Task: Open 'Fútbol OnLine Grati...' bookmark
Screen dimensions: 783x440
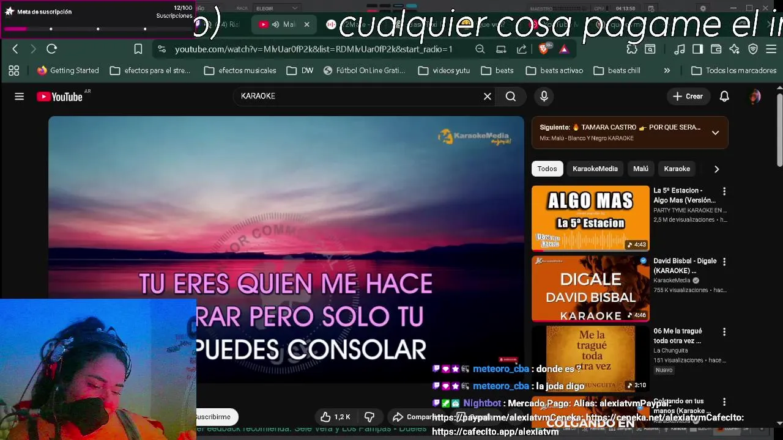Action: click(365, 70)
